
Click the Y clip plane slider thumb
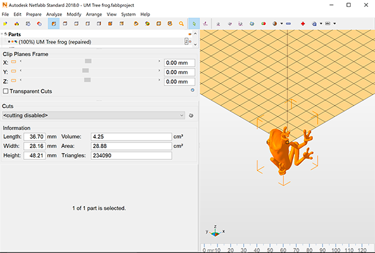point(86,71)
